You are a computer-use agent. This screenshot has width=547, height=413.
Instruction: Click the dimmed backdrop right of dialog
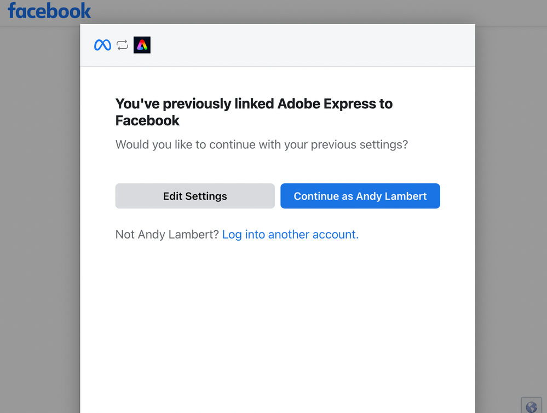click(510, 219)
